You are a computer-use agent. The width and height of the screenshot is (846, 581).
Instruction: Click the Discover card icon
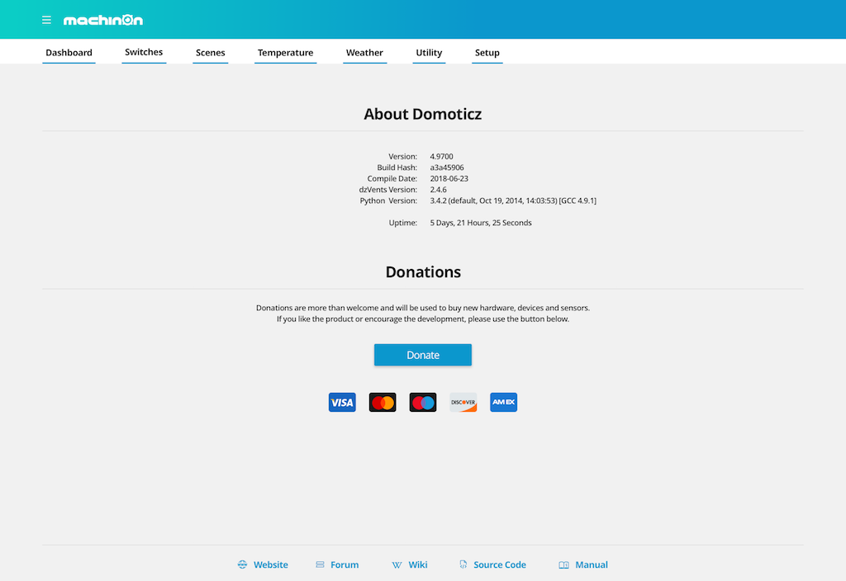463,402
